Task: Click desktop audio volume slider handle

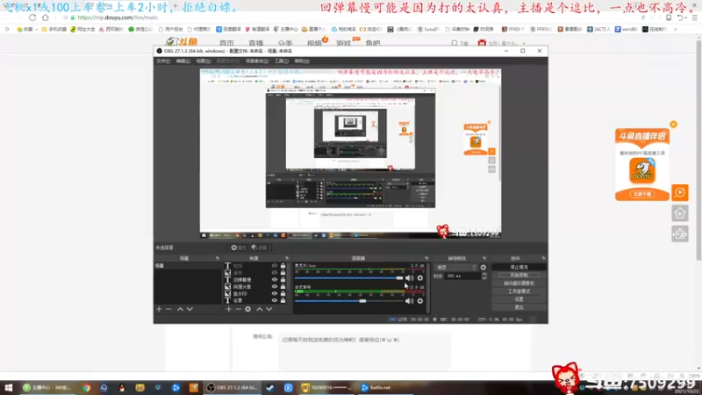Action: 362,301
